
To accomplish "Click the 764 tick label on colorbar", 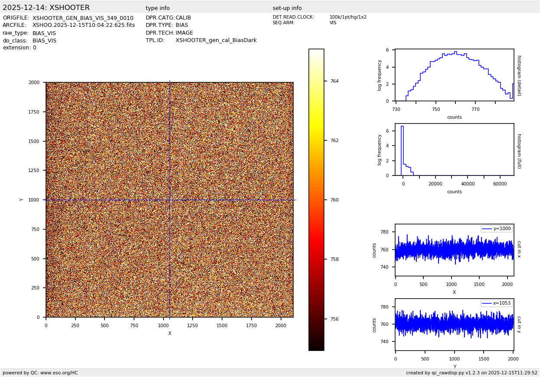I will (x=334, y=81).
